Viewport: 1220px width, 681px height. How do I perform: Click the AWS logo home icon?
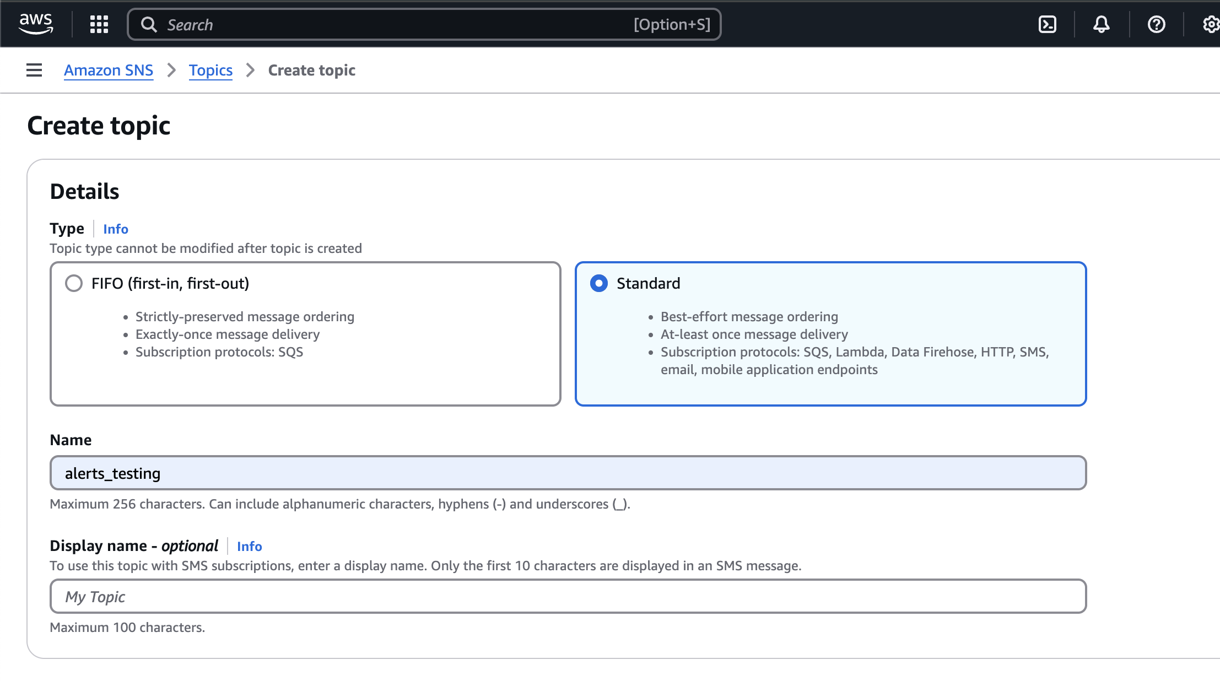click(36, 24)
